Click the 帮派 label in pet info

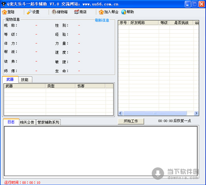tap(11, 52)
